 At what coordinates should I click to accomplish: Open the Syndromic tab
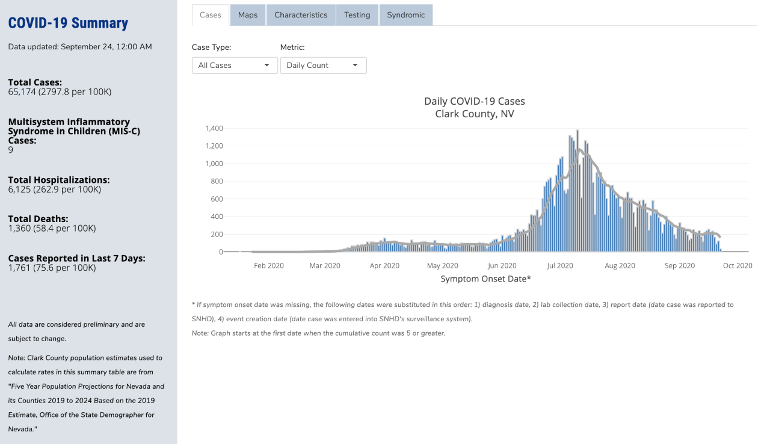[406, 15]
